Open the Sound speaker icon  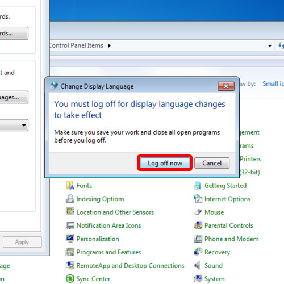[x=198, y=265]
